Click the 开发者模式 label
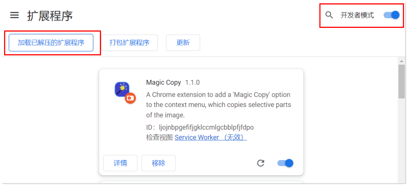This screenshot has width=407, height=185. pyautogui.click(x=357, y=15)
